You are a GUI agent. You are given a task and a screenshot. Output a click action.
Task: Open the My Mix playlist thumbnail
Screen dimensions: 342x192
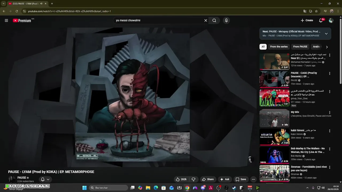pyautogui.click(x=274, y=119)
